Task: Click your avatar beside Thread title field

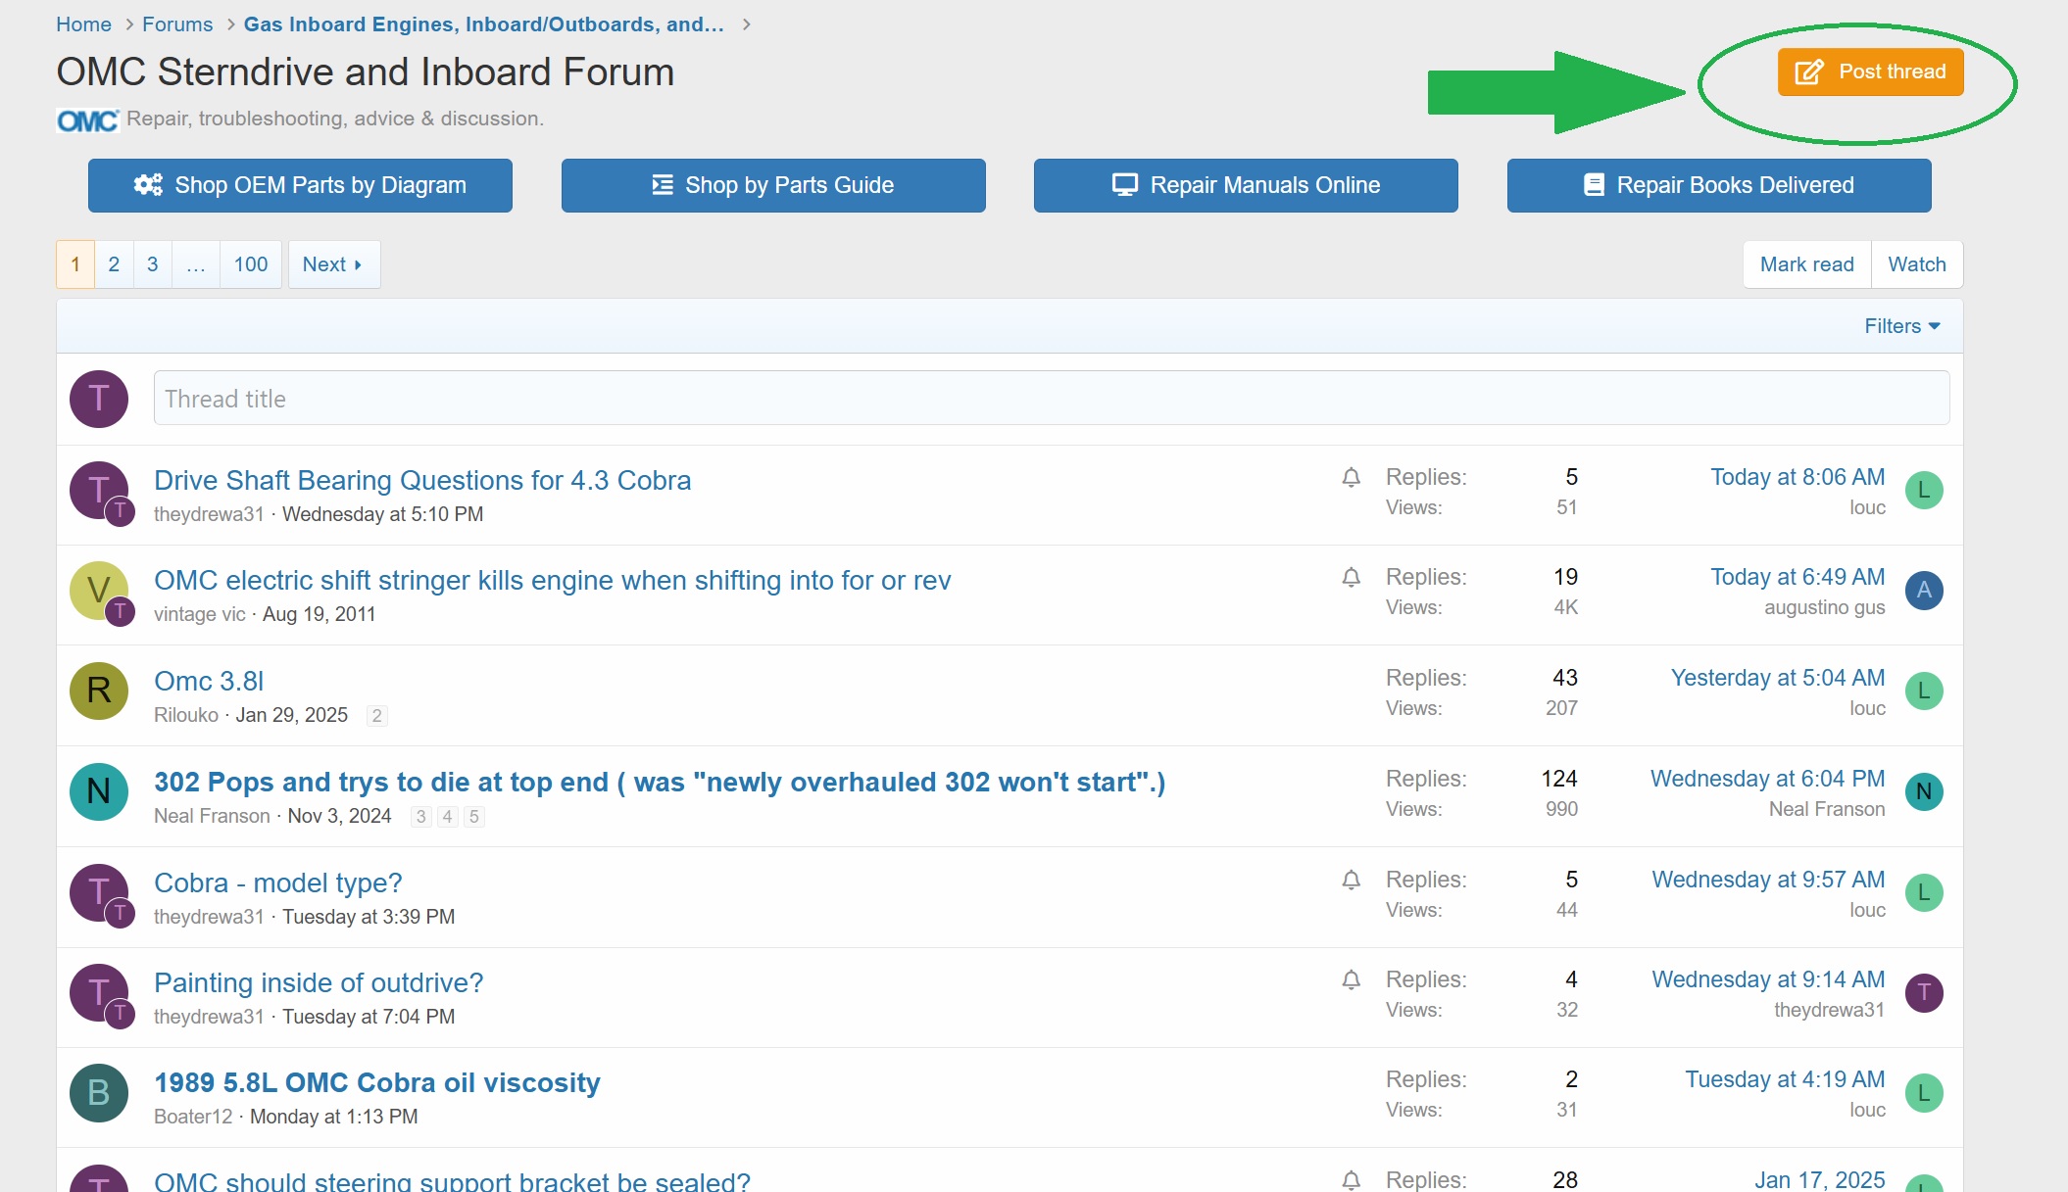Action: 99,399
